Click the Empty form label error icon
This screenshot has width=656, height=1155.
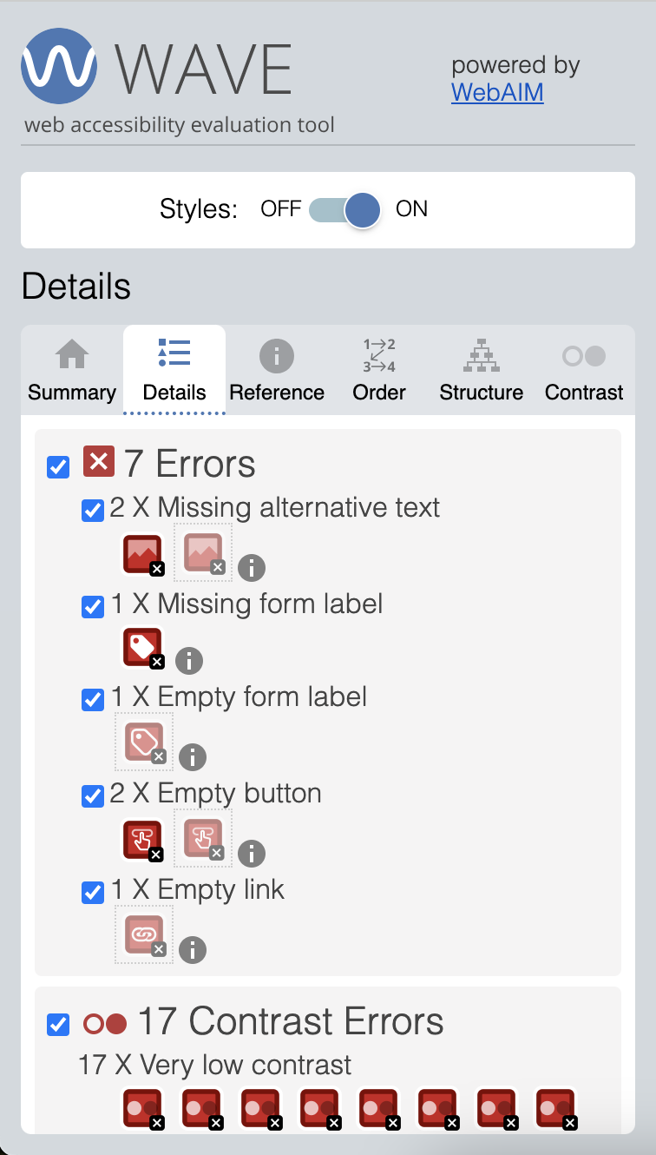tap(143, 742)
